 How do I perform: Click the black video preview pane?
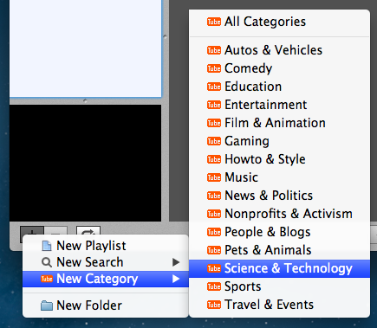pyautogui.click(x=86, y=163)
